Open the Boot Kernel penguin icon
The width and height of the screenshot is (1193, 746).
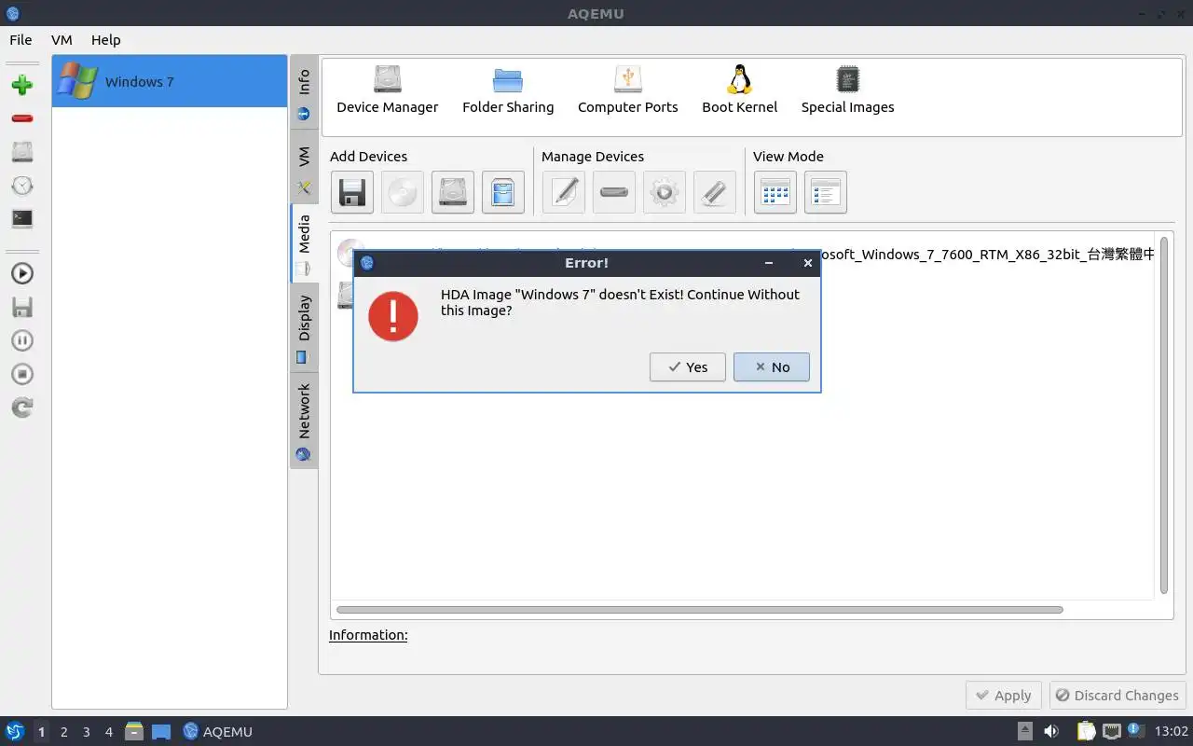pos(739,90)
